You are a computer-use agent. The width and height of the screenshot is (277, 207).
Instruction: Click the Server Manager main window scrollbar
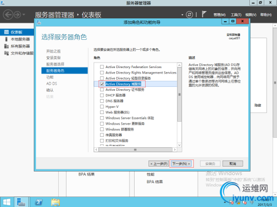[275, 82]
